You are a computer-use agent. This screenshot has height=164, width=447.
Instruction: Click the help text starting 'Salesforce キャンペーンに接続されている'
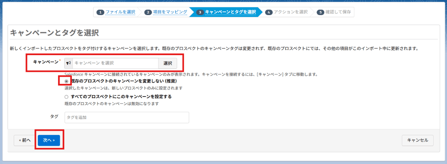coord(191,74)
